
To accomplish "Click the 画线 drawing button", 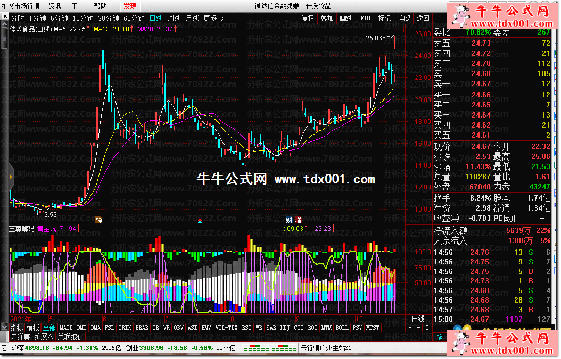I will [346, 18].
